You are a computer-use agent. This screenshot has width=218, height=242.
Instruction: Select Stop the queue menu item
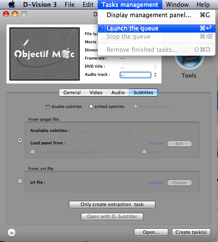pyautogui.click(x=157, y=36)
